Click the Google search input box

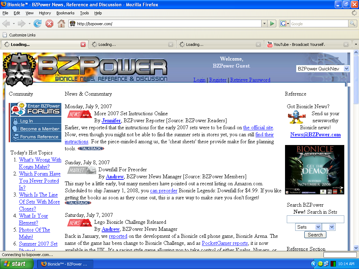pyautogui.click(x=319, y=23)
